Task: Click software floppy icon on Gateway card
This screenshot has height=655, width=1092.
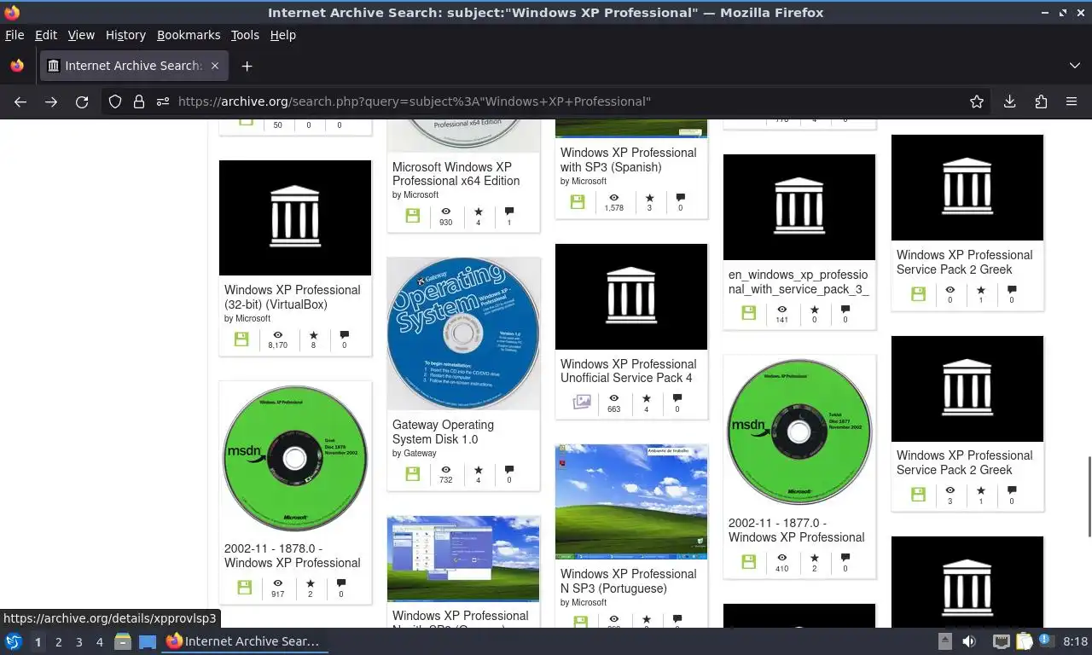Action: [x=413, y=473]
